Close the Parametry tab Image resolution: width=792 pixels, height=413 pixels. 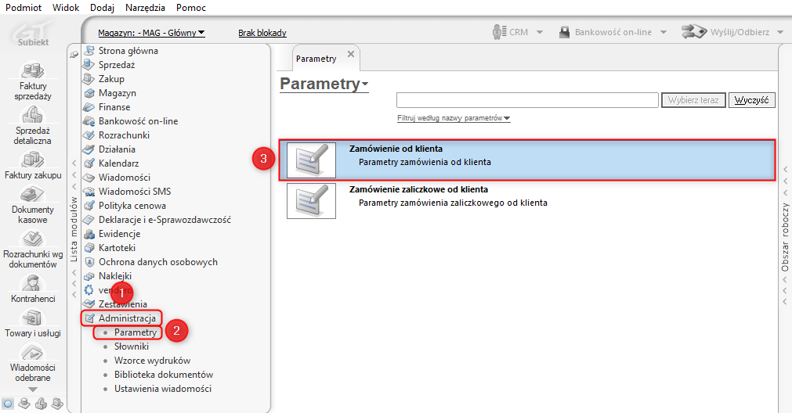[351, 54]
